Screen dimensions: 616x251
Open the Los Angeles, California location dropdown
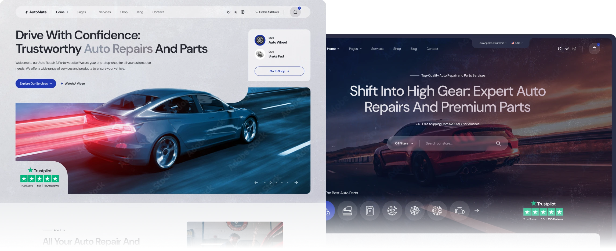click(x=492, y=43)
